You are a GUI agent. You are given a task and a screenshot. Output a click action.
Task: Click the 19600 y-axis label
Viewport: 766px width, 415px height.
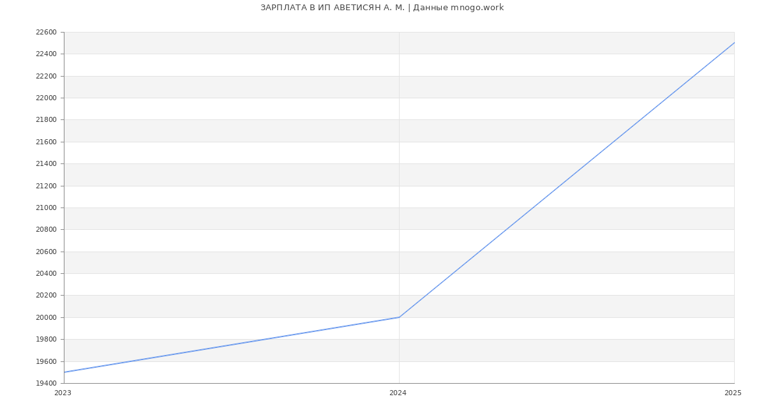46,361
